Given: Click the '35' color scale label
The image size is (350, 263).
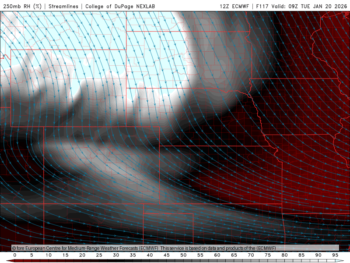Looking at the screenshot, I should coord(133,255).
